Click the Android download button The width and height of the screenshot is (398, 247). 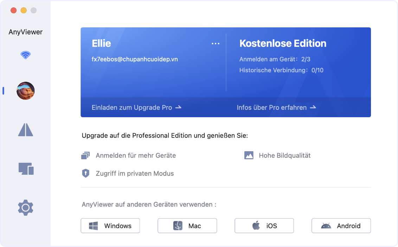click(341, 226)
